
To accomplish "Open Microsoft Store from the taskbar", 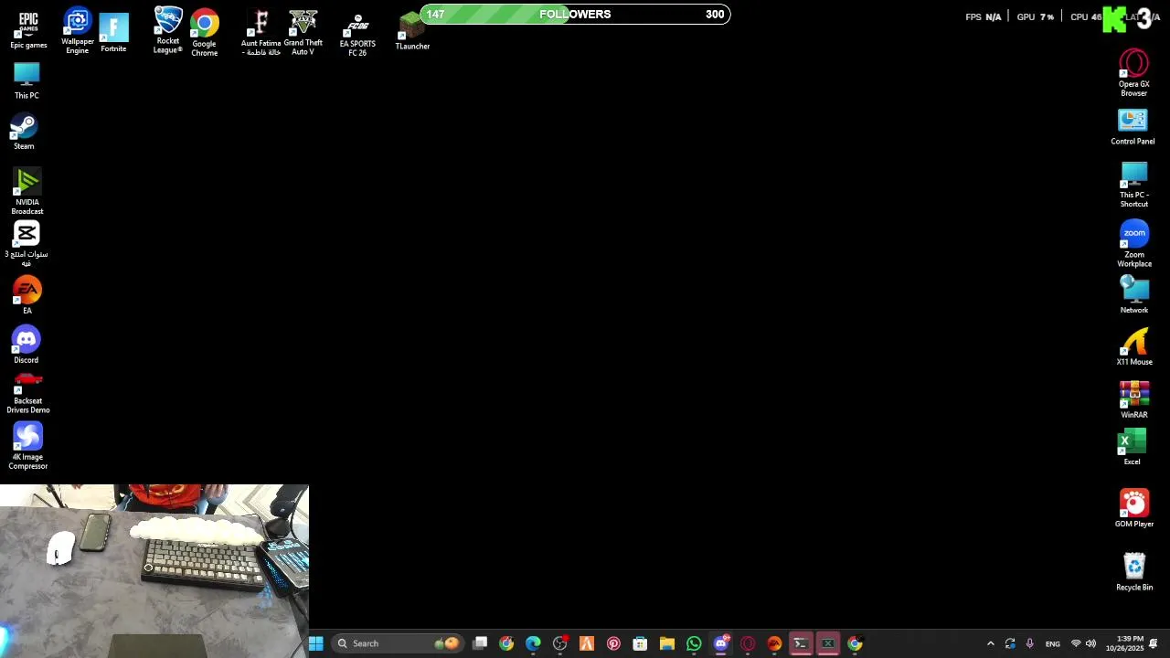I will click(640, 643).
